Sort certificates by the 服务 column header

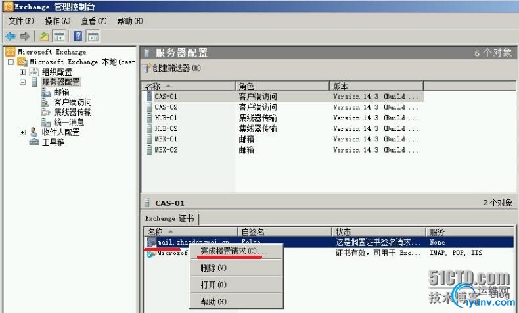[x=470, y=231]
